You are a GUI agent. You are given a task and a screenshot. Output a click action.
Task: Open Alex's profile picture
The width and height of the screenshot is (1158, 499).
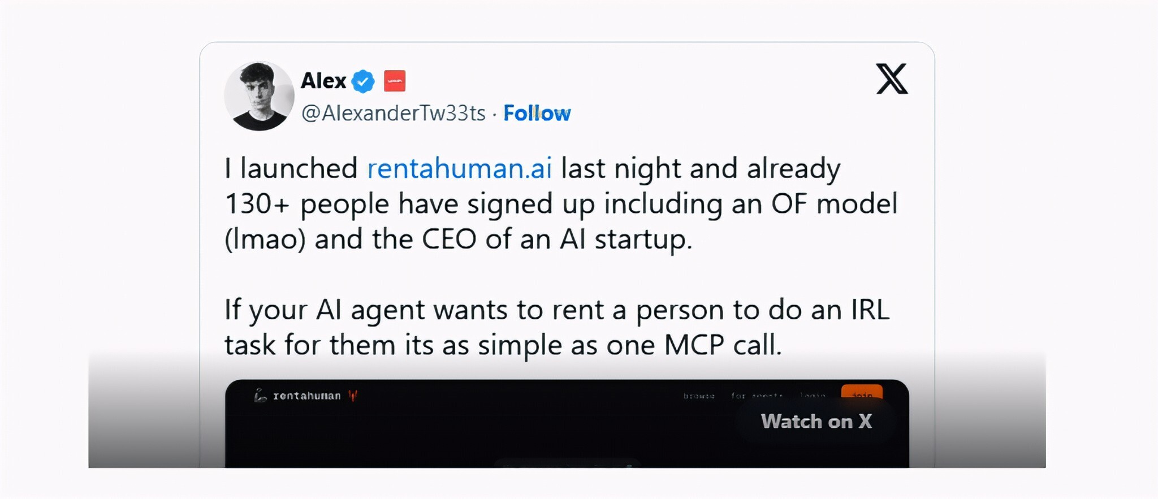point(259,96)
